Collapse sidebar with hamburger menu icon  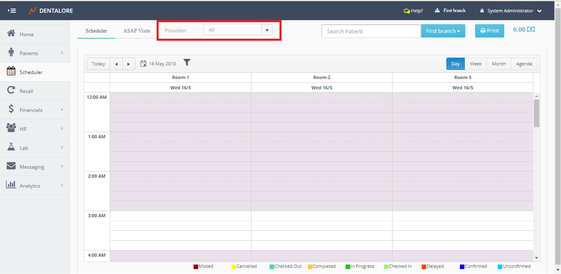12,11
